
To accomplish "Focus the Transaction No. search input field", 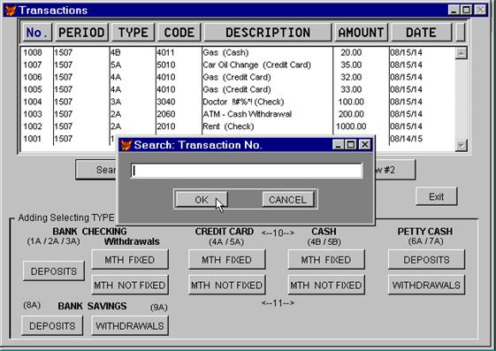I will [247, 171].
